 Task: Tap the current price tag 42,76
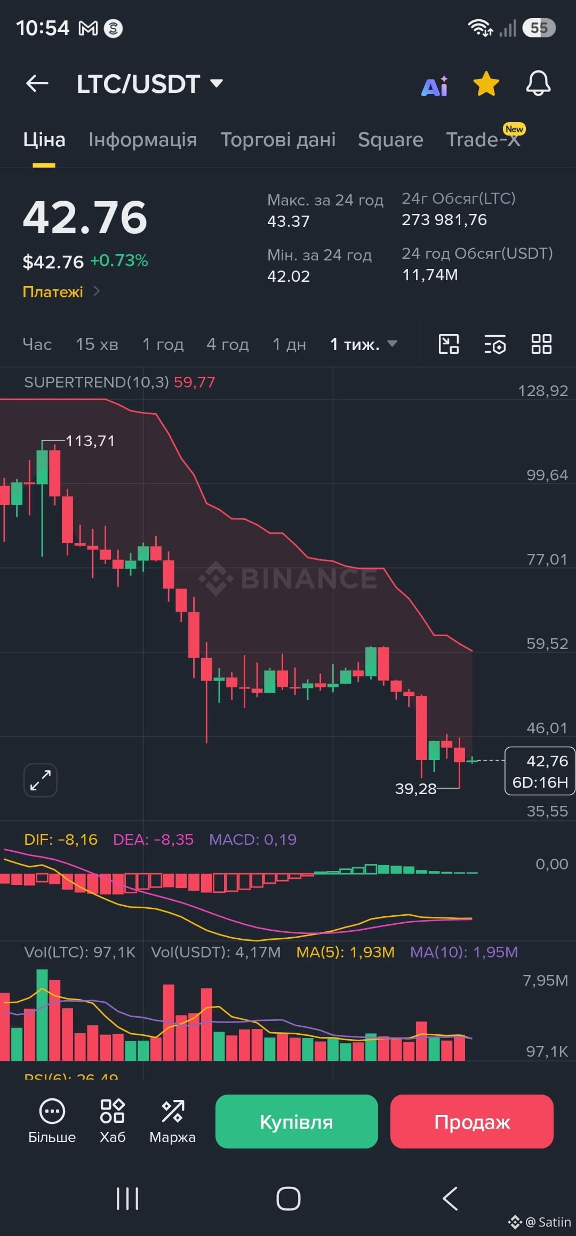(540, 771)
